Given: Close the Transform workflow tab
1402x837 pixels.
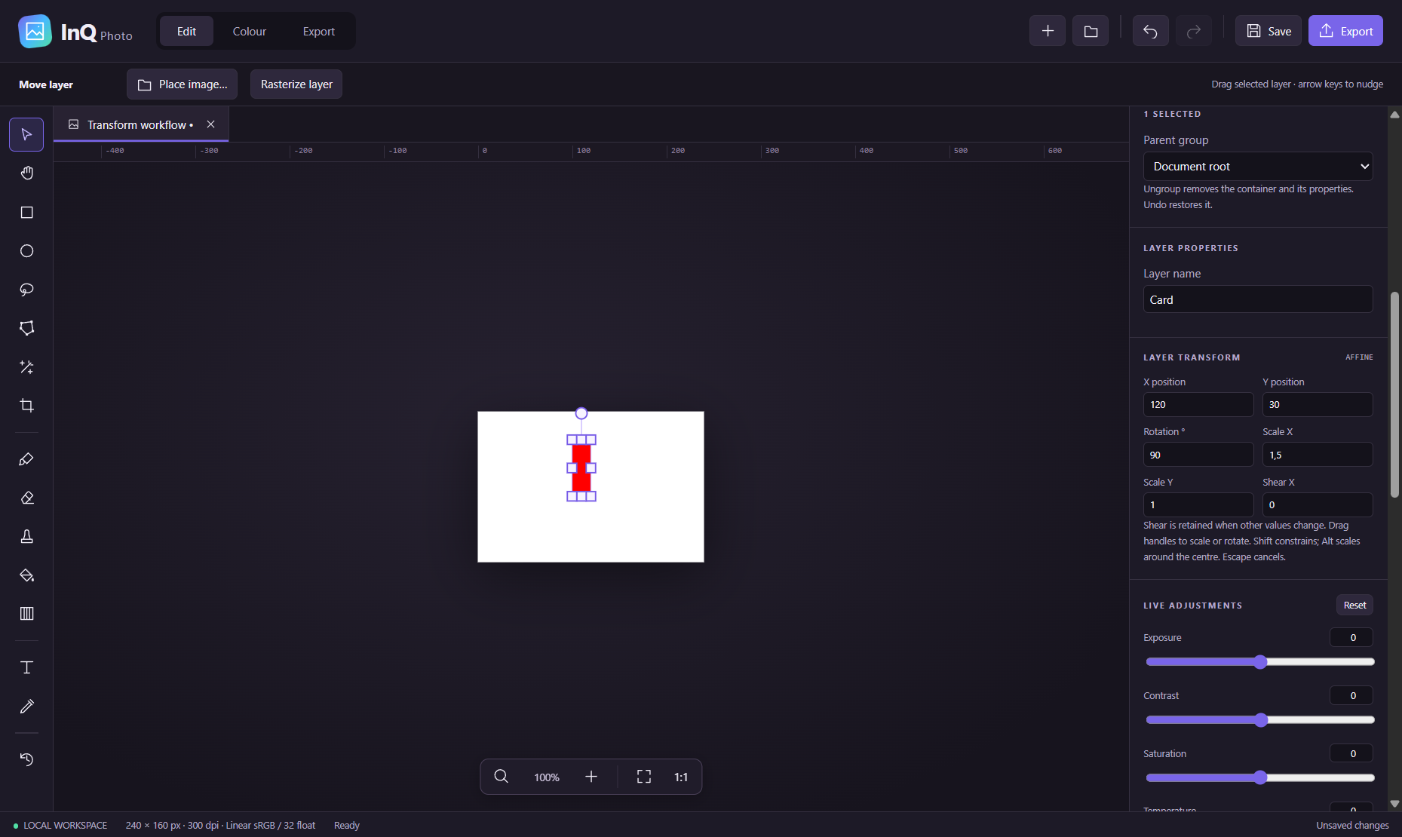Looking at the screenshot, I should [x=211, y=124].
